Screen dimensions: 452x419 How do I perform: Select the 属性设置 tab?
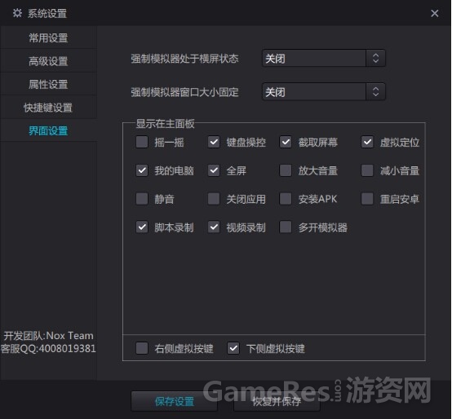(48, 84)
